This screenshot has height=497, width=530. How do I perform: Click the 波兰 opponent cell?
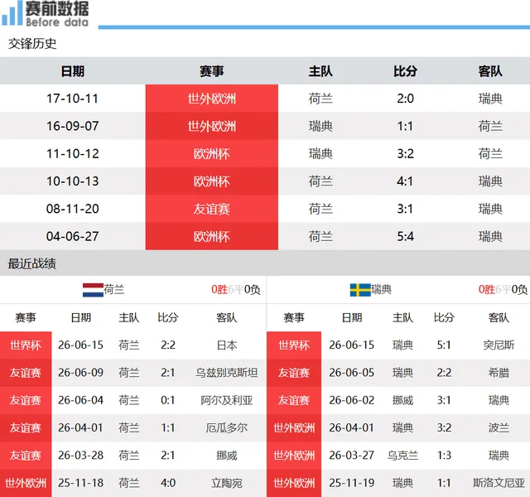[499, 428]
